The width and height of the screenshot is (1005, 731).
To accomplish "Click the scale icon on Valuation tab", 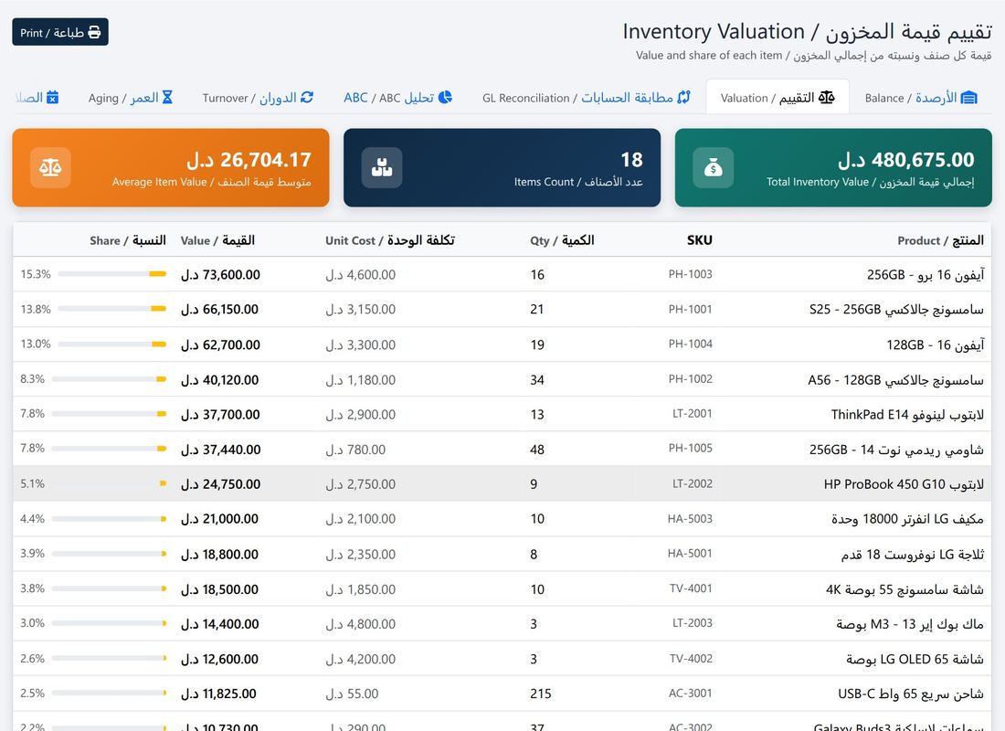I will (x=827, y=98).
